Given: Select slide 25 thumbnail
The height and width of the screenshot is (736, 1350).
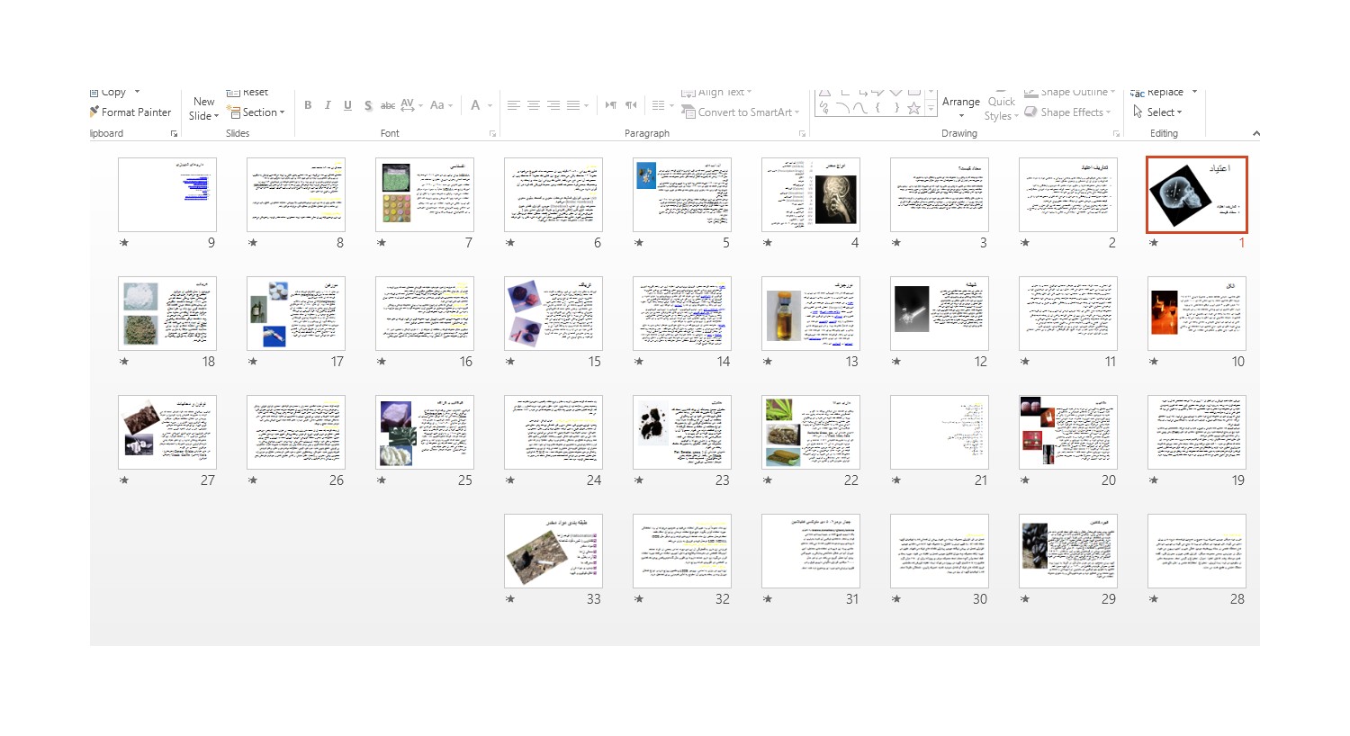Looking at the screenshot, I should [x=425, y=432].
